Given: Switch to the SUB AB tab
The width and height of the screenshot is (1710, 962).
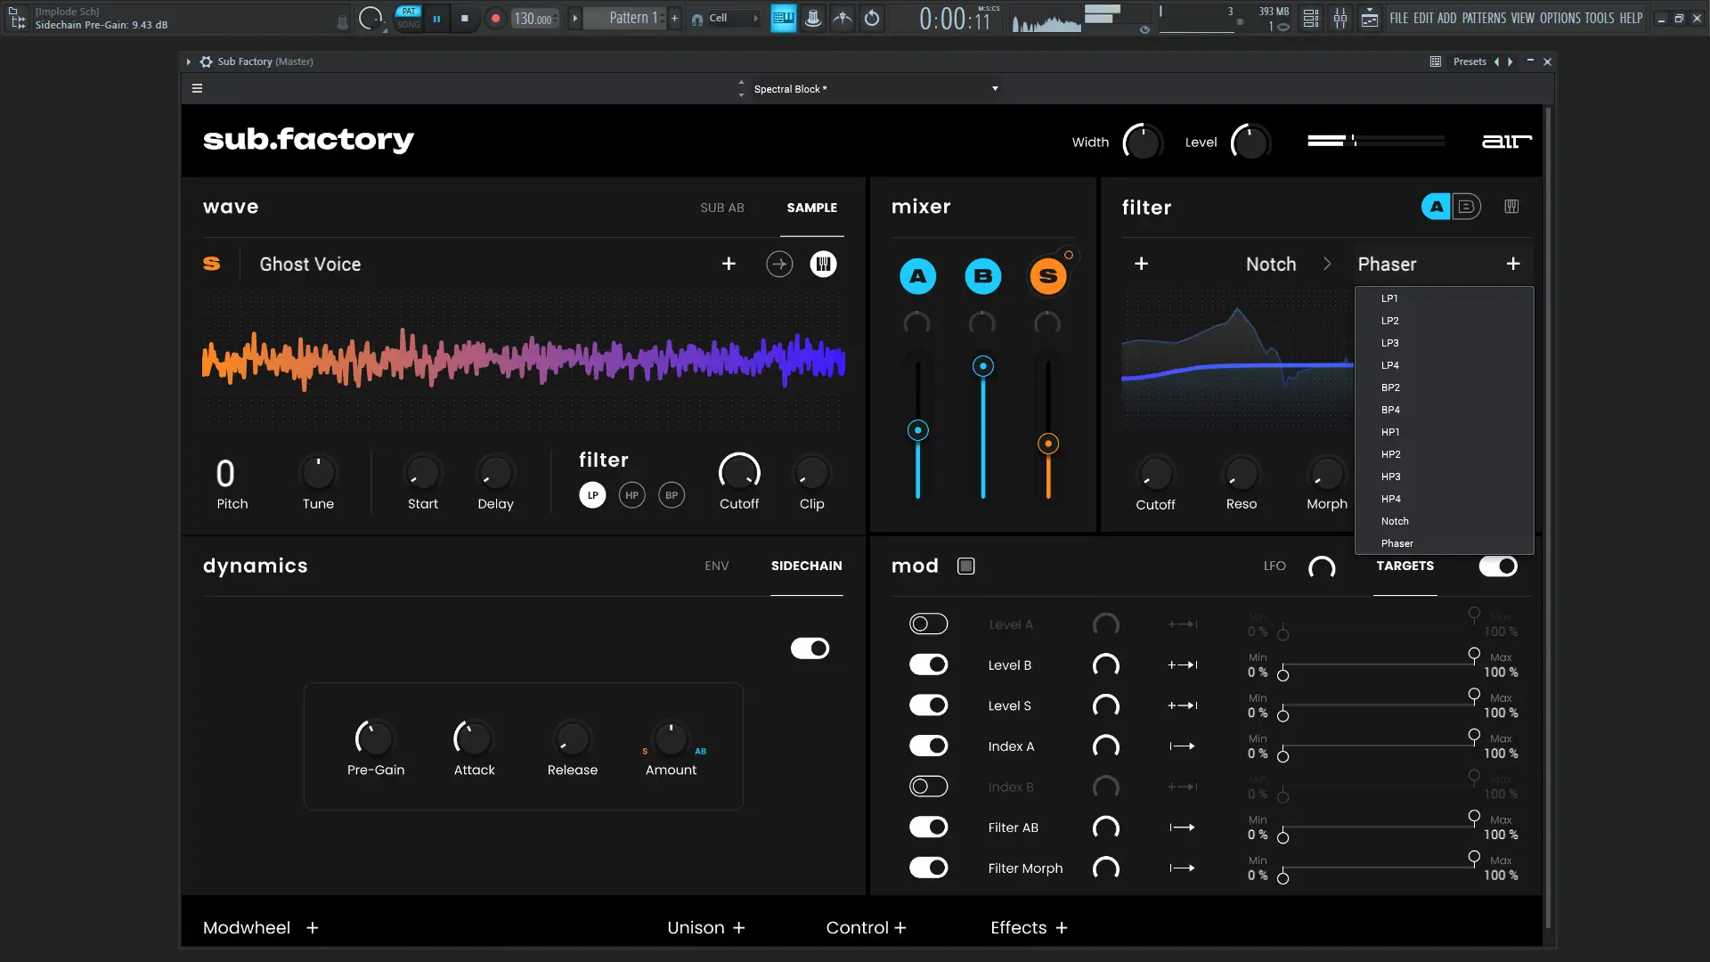Looking at the screenshot, I should click(x=721, y=208).
